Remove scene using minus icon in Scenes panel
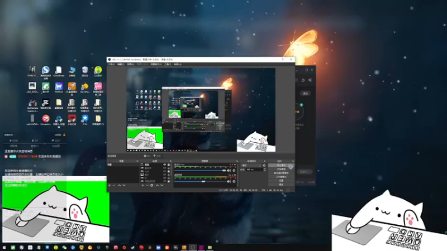447x251 pixels. point(114,185)
